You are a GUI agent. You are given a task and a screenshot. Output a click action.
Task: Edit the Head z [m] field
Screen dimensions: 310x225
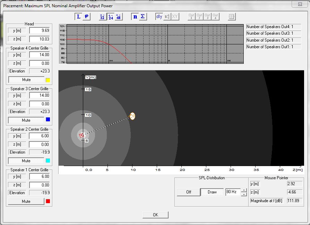point(40,39)
